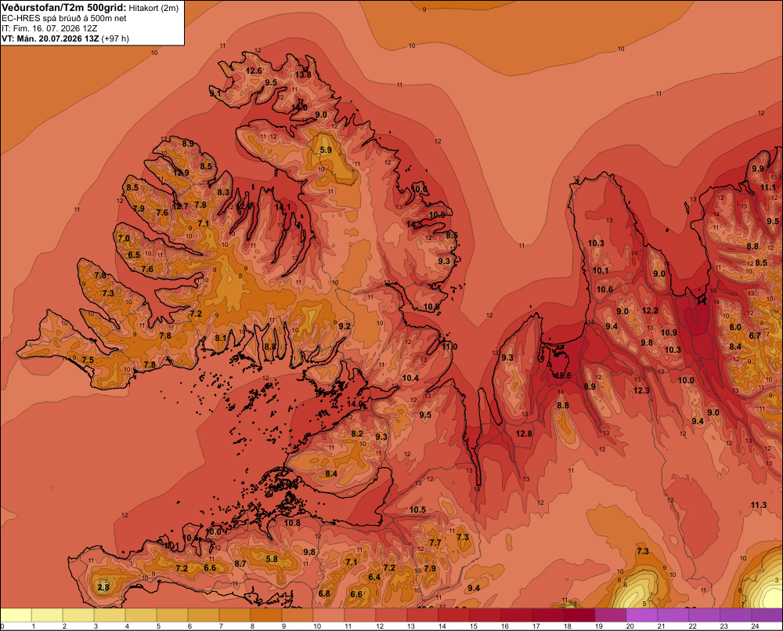This screenshot has width=783, height=631.
Task: Click the '6.4' temperature value
Action: pyautogui.click(x=374, y=577)
